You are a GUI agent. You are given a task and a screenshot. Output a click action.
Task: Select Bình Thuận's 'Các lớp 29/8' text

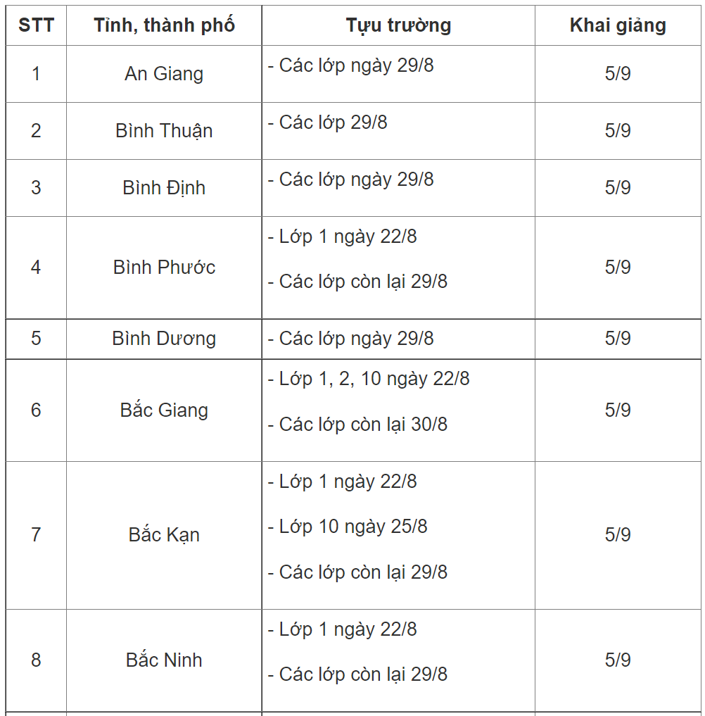point(333,123)
